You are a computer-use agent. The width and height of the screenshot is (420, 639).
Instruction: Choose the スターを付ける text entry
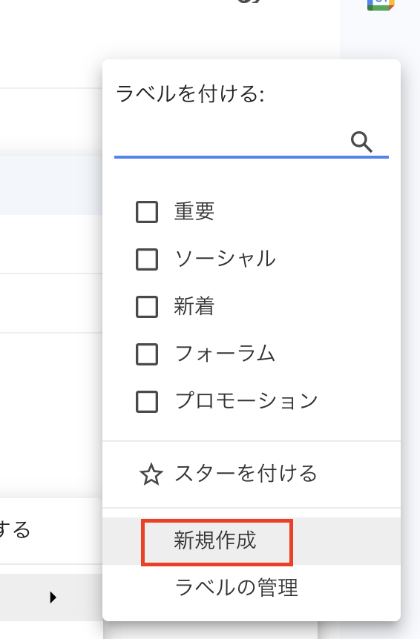246,474
